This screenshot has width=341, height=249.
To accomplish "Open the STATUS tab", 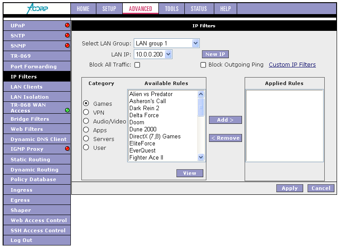I will click(199, 9).
